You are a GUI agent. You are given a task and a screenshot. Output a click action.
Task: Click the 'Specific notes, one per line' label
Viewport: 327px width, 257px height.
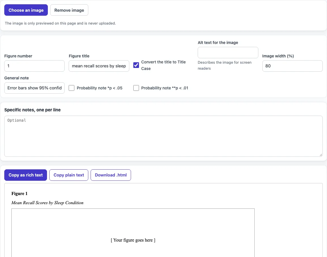(x=32, y=110)
